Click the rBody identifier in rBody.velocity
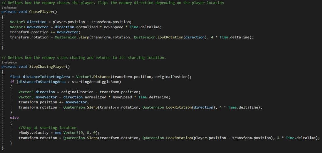 (x=24, y=133)
